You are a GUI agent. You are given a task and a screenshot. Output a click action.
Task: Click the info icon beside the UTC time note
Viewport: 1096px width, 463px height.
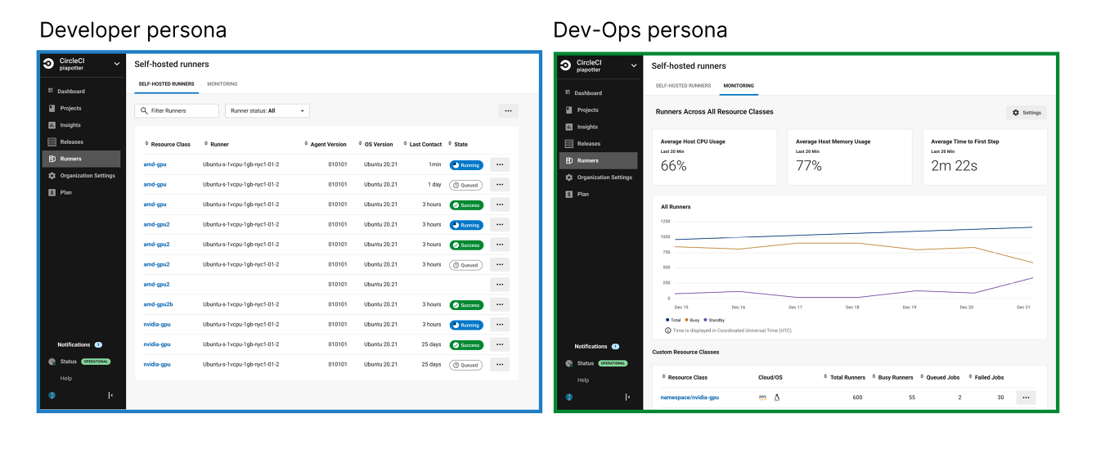point(668,330)
